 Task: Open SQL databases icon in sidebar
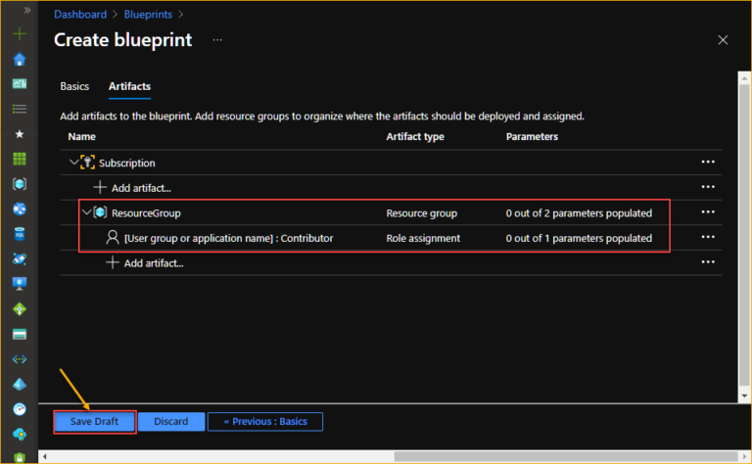point(20,233)
